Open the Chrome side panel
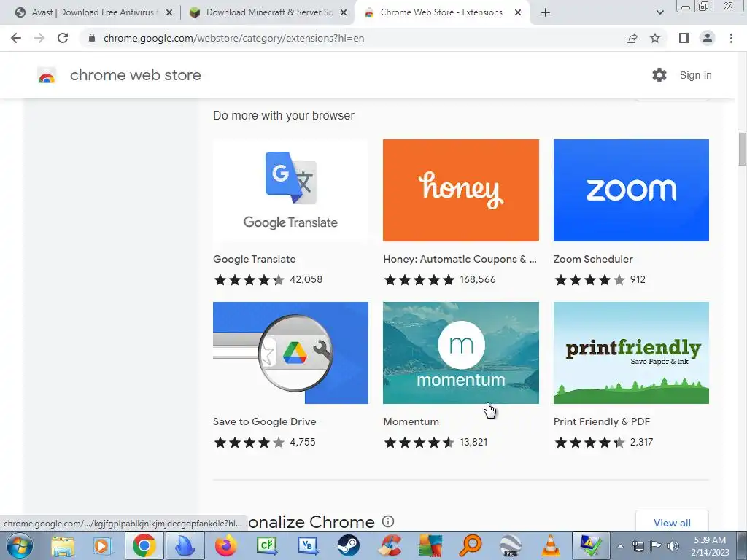747x560 pixels. tap(684, 38)
